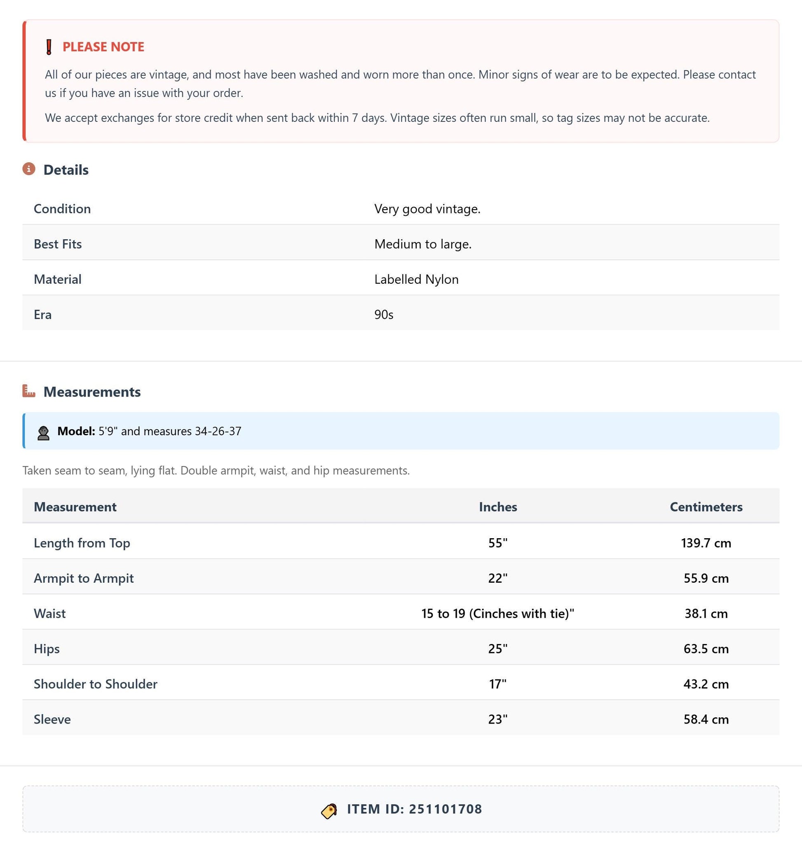Image resolution: width=802 pixels, height=852 pixels.
Task: Click the Measurements ruler icon
Action: click(x=29, y=391)
